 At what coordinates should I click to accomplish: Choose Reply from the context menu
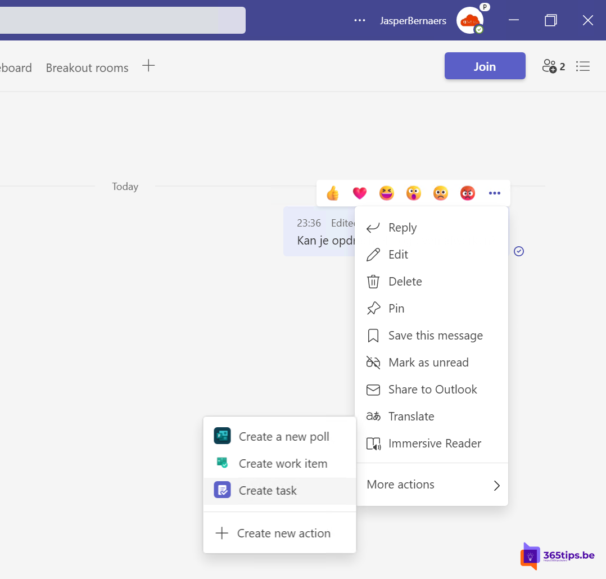432,228
